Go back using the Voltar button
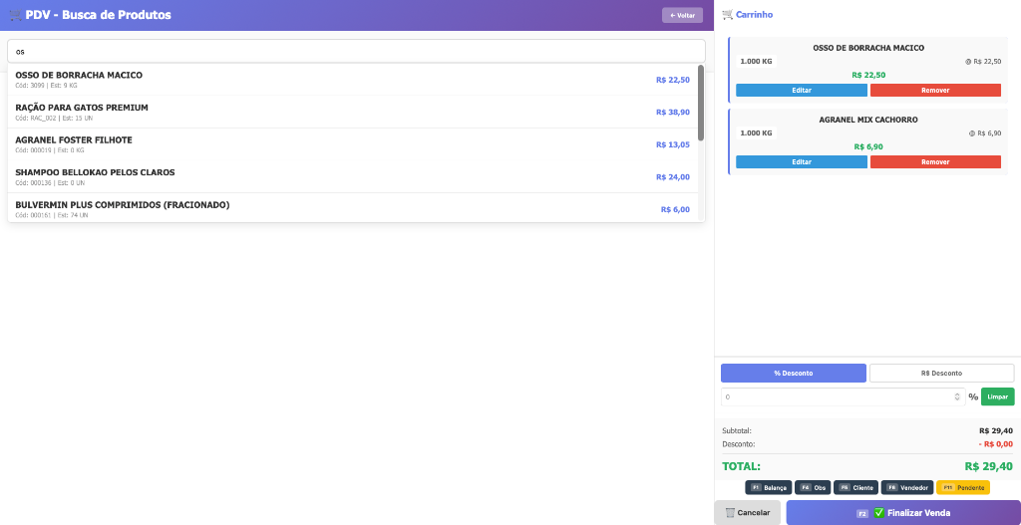Screen dimensions: 1021x525 pyautogui.click(x=682, y=15)
